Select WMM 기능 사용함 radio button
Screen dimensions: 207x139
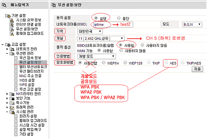(x=99, y=50)
